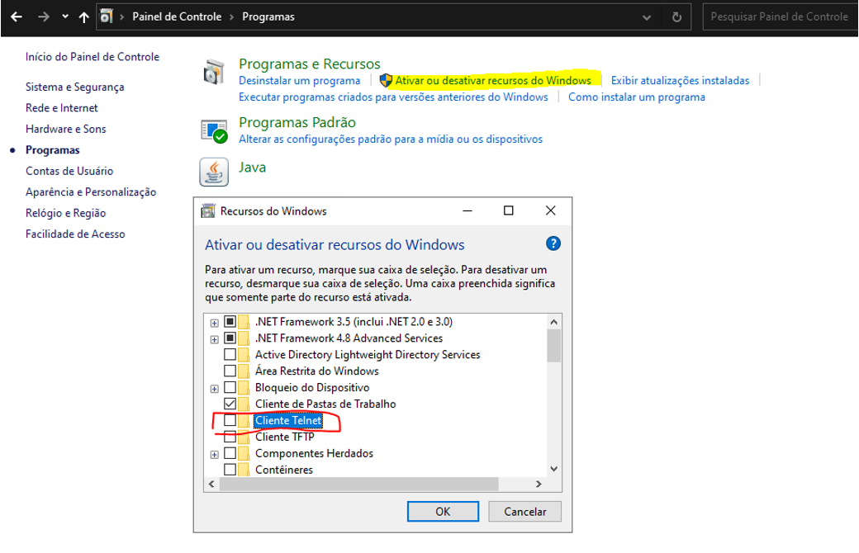Click the Programas Padrão icon
The image size is (859, 553).
tap(214, 130)
